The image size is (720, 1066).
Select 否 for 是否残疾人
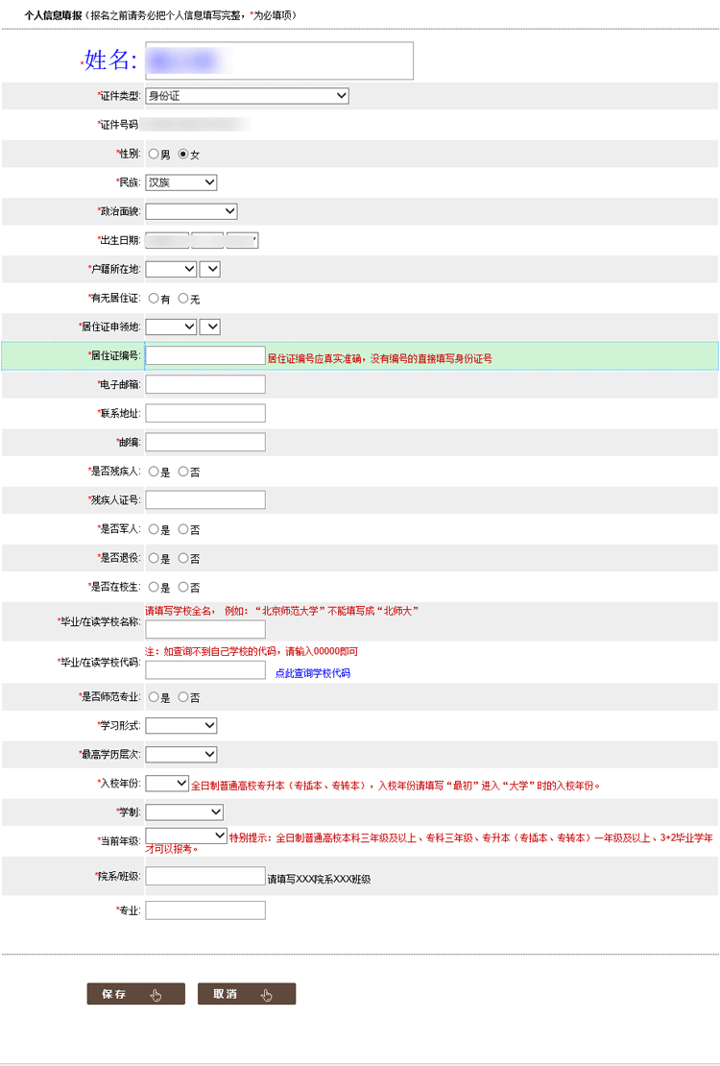tap(183, 472)
